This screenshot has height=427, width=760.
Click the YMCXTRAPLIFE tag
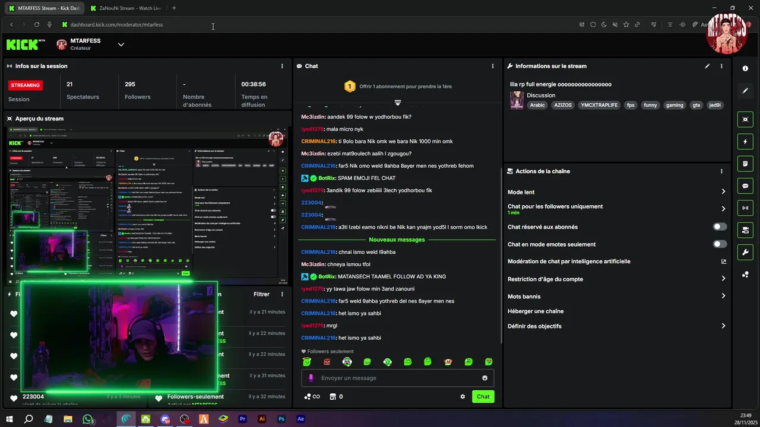coord(599,105)
